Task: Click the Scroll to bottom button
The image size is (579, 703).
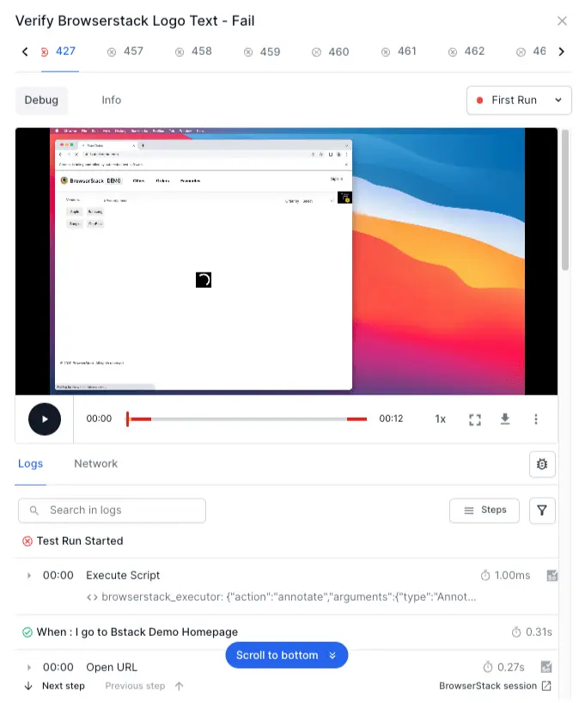Action: (287, 656)
